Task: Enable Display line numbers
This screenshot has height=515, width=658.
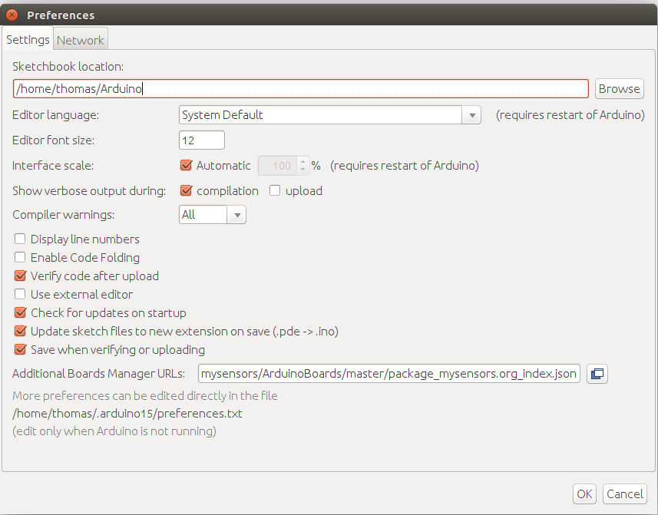Action: 19,239
